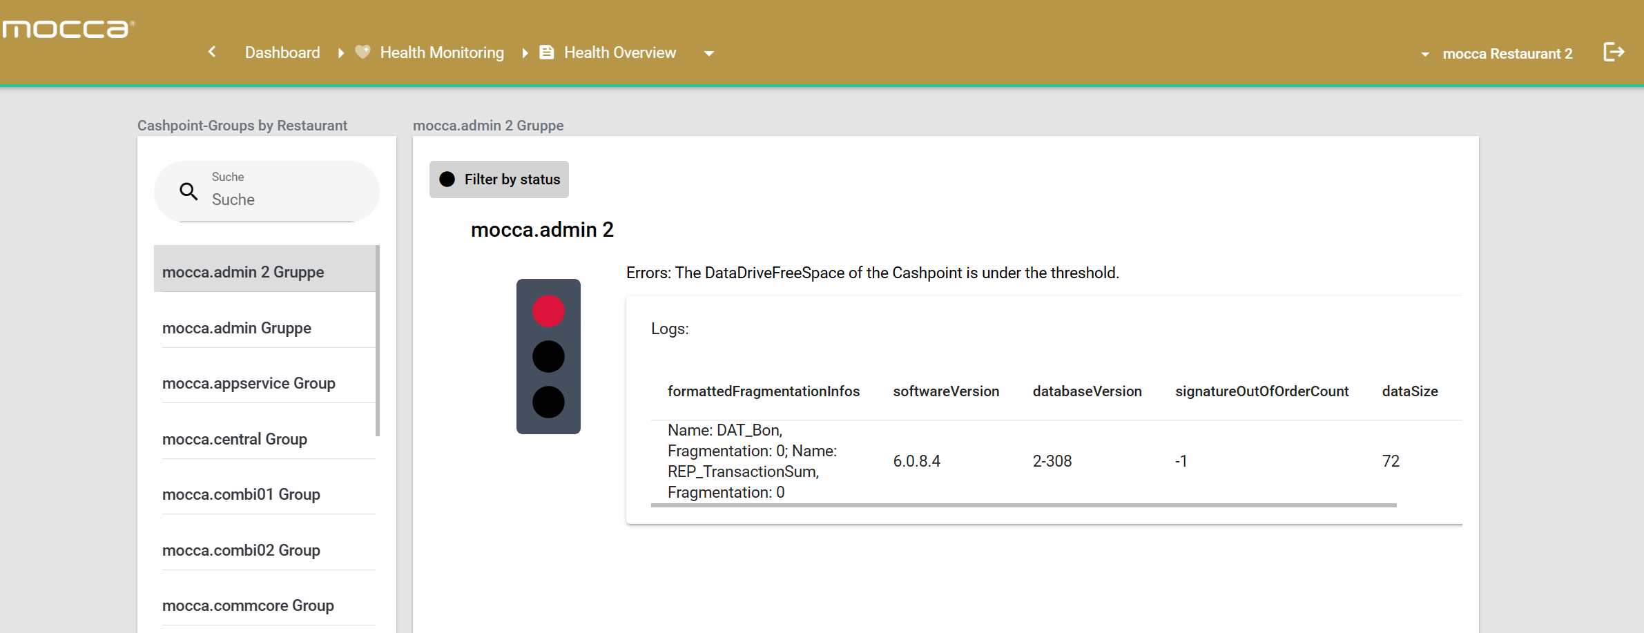Focus the Suche search field
The image size is (1644, 633).
[267, 191]
